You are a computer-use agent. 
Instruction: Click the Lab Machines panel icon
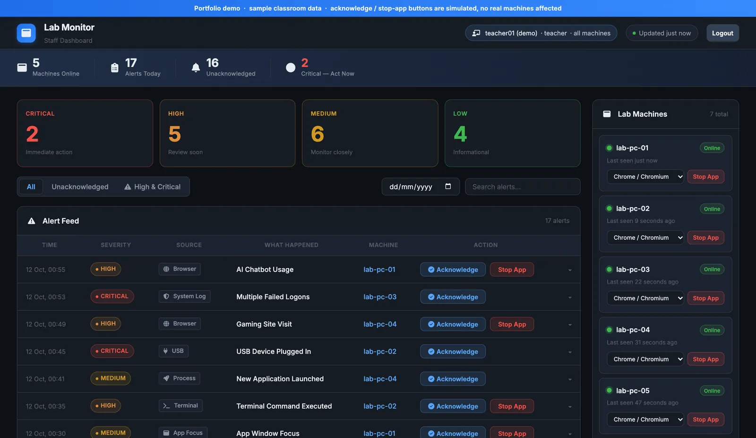point(607,114)
